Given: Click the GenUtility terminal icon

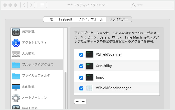Looking at the screenshot, I should click(89, 66).
